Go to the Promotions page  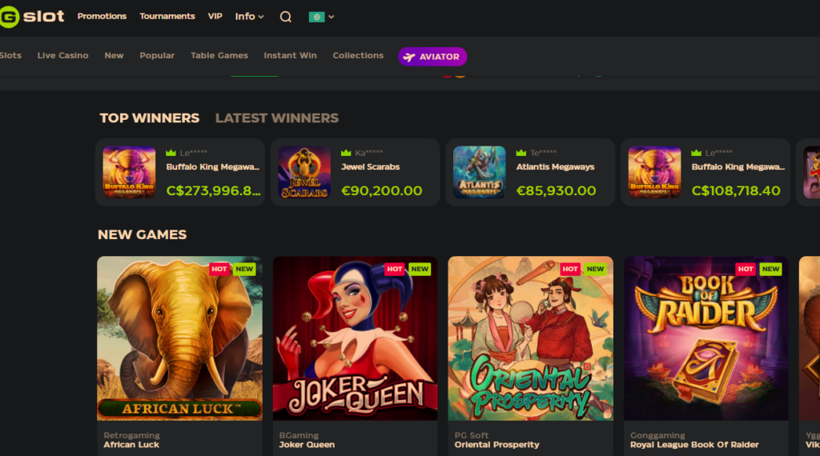(x=102, y=16)
